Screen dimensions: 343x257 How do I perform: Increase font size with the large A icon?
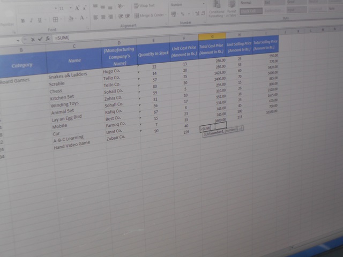coord(78,9)
